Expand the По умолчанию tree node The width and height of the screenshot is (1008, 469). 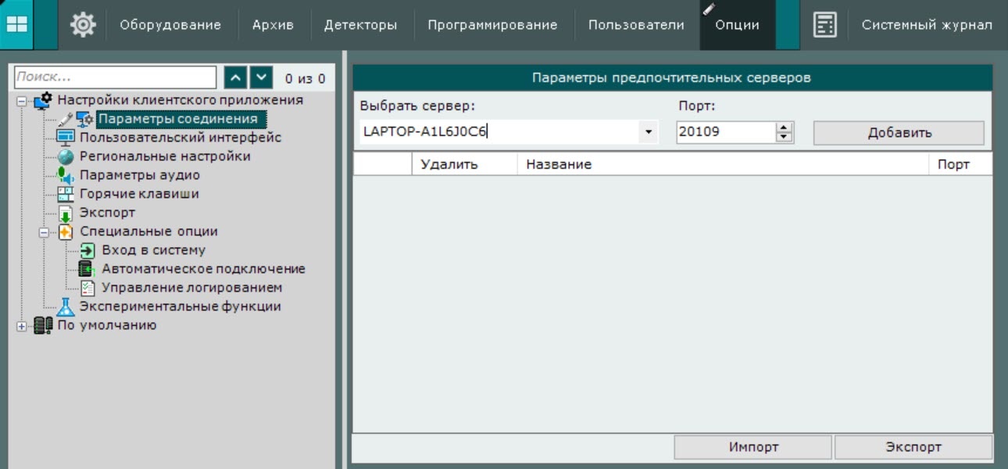pyautogui.click(x=22, y=326)
